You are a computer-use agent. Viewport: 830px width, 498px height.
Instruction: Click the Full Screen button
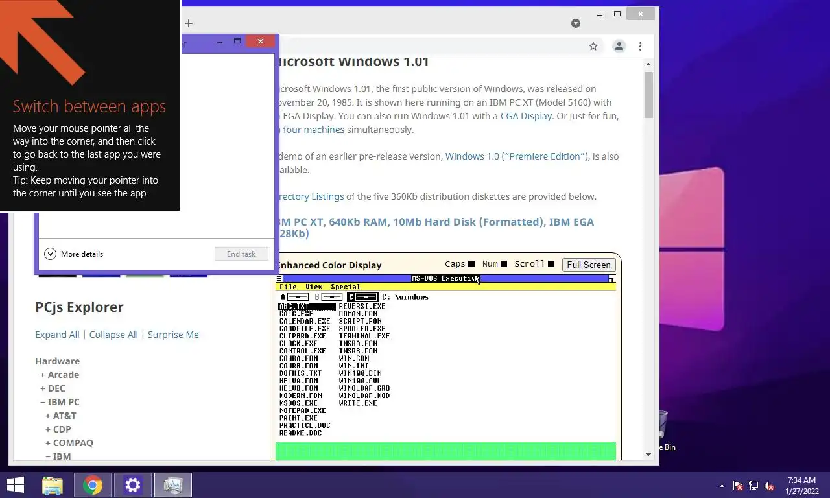point(588,265)
